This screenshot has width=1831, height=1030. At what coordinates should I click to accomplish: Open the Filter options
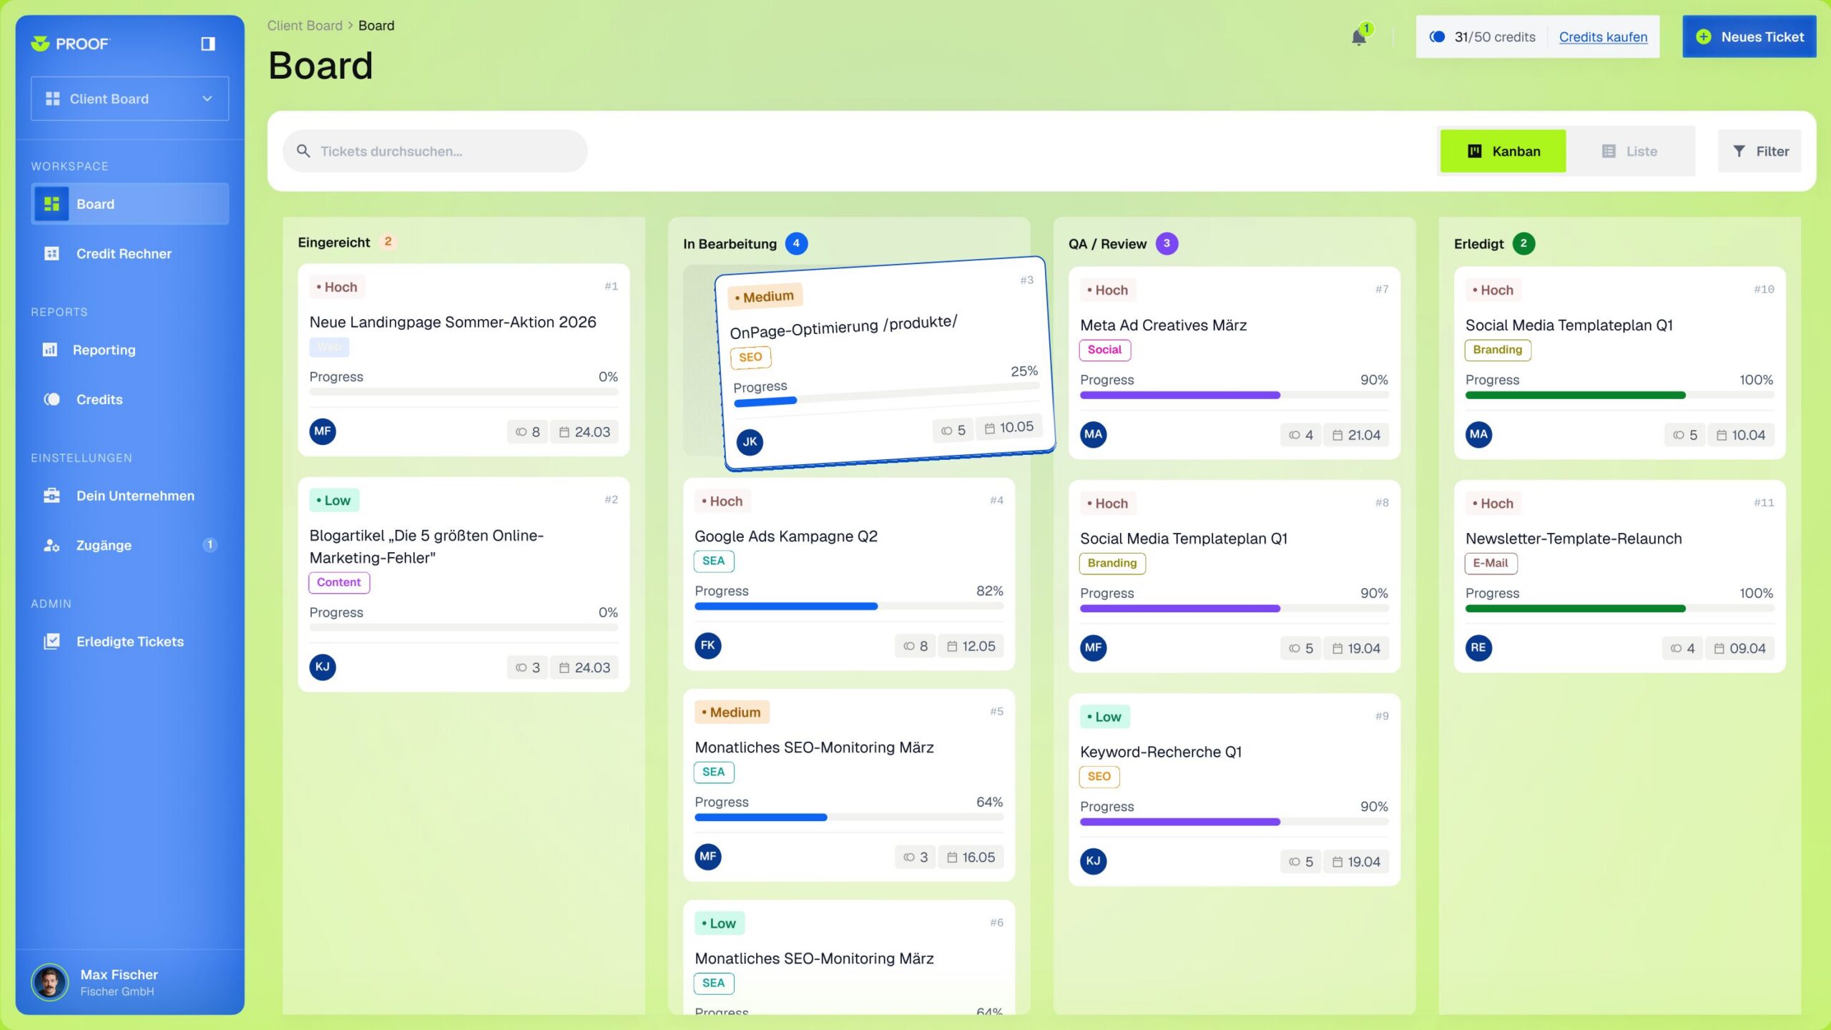[x=1759, y=151]
